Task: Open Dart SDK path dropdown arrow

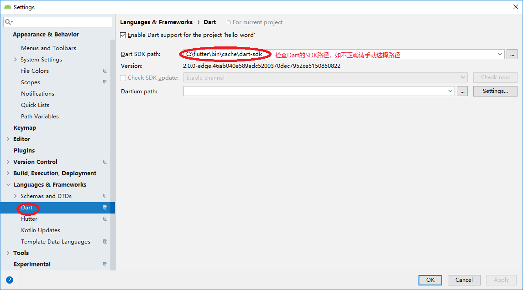Action: pyautogui.click(x=500, y=54)
